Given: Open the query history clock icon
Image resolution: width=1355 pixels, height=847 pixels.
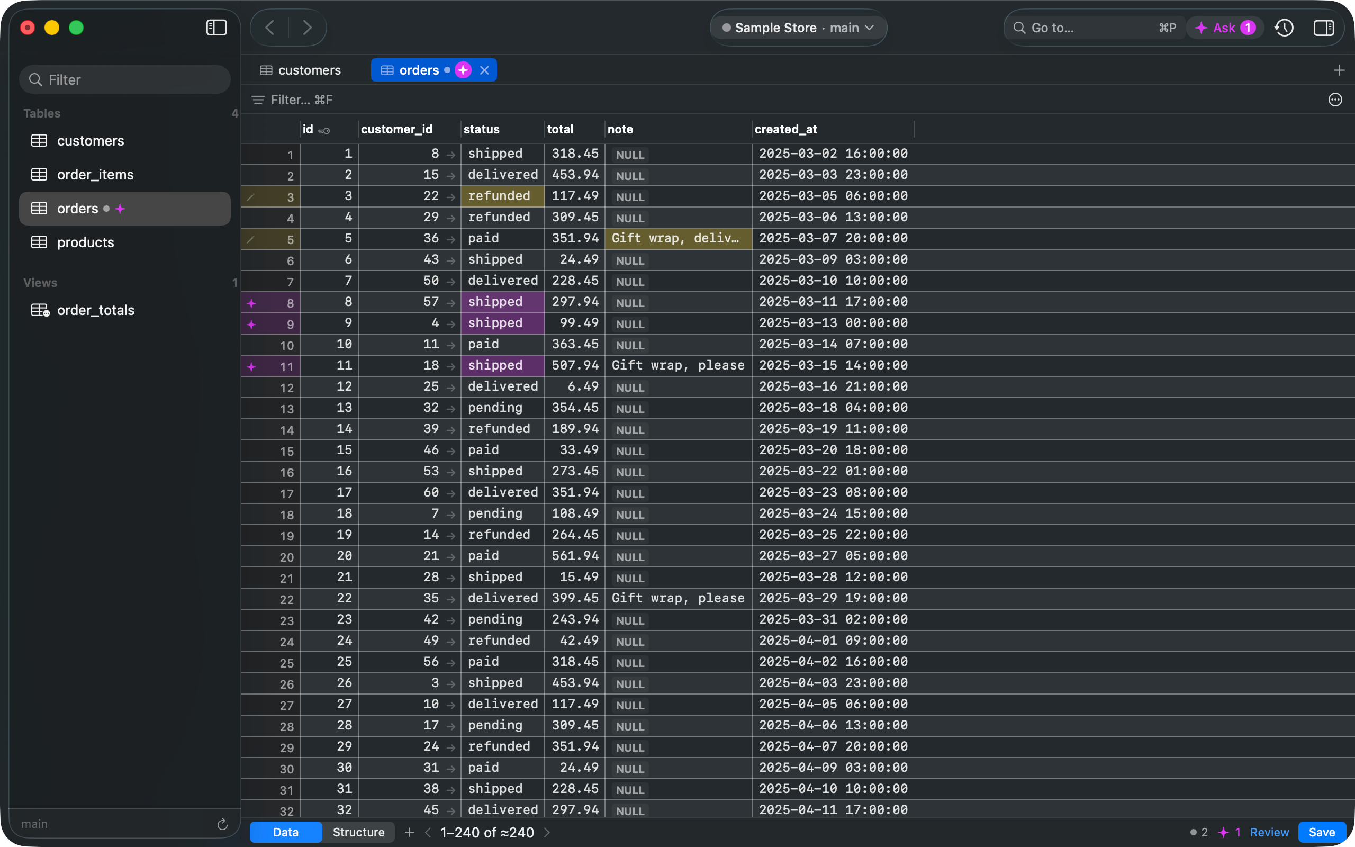Looking at the screenshot, I should tap(1284, 28).
